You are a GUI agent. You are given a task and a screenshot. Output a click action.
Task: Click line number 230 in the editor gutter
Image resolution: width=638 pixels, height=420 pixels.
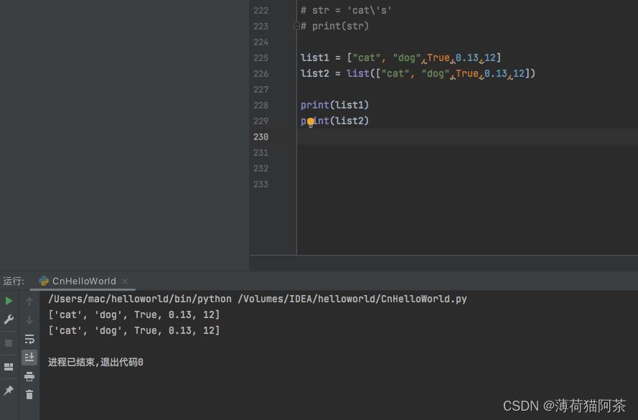pyautogui.click(x=261, y=136)
